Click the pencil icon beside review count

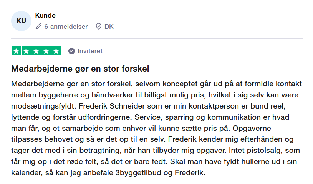coord(38,27)
